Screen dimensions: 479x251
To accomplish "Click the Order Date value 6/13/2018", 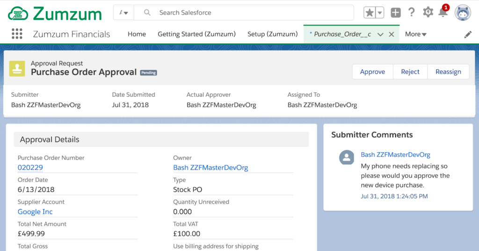I will (36, 189).
